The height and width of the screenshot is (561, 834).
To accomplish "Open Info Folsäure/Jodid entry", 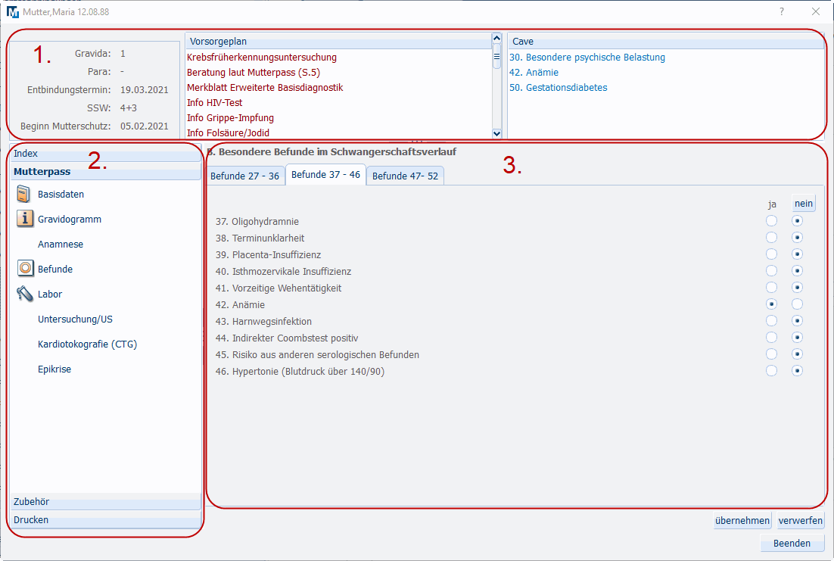I will click(x=228, y=132).
